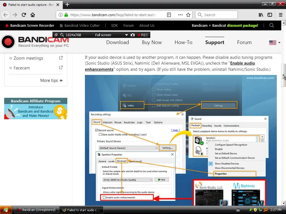Image resolution: width=286 pixels, height=214 pixels.
Task: Click the magnifier icon beside 1024x768
Action: (x=62, y=35)
